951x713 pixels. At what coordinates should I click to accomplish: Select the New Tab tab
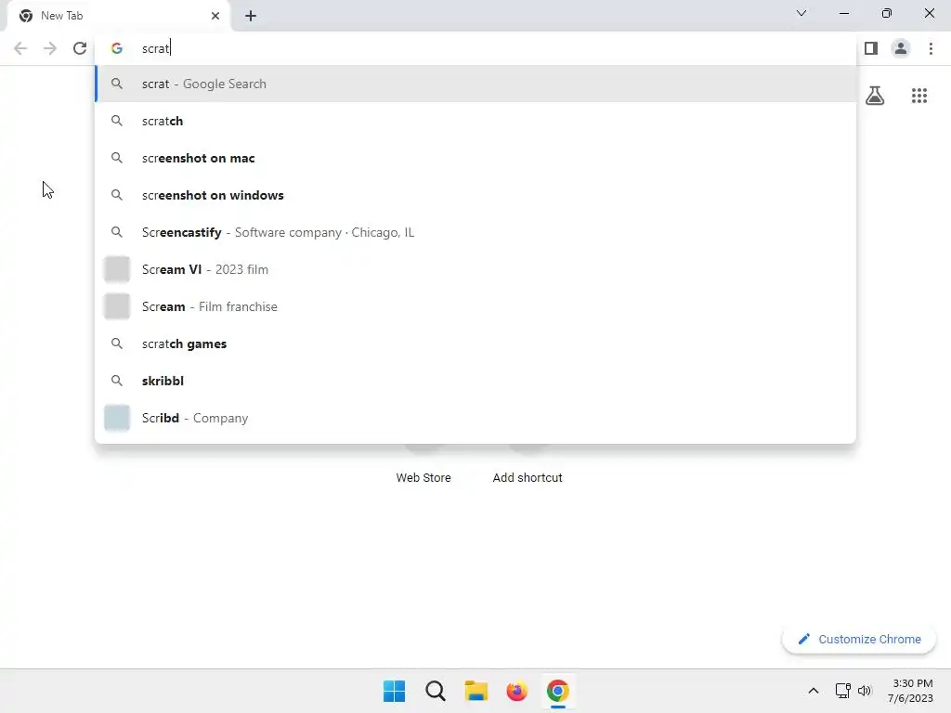118,16
